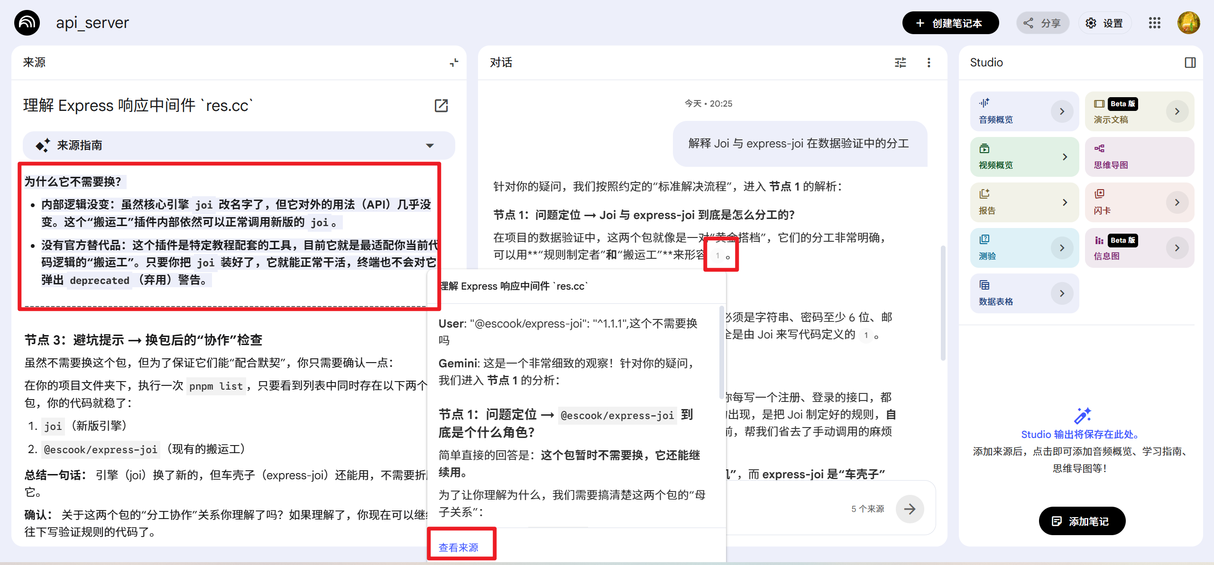
Task: Open 信息图 customization arrow
Action: 1177,248
